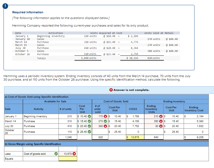Viewport: 214px width, 168px height.
Task: Click the blue exclamation info icon
Action: pos(5,6)
